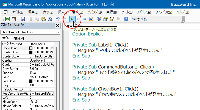This screenshot has height=110, width=200.
Task: Click the Reset stop square icon
Action: [x=85, y=19]
